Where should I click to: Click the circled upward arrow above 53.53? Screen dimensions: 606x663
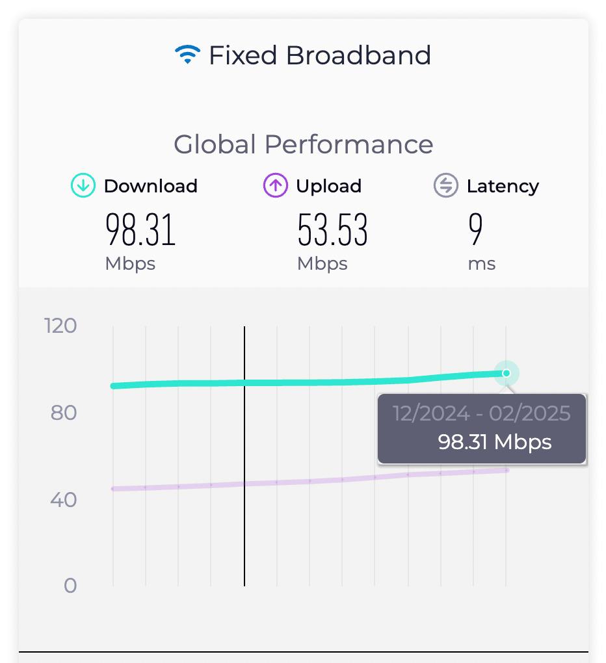(274, 187)
